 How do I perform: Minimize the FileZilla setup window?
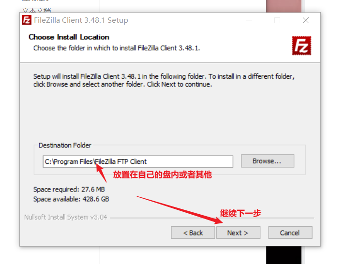[249, 20]
